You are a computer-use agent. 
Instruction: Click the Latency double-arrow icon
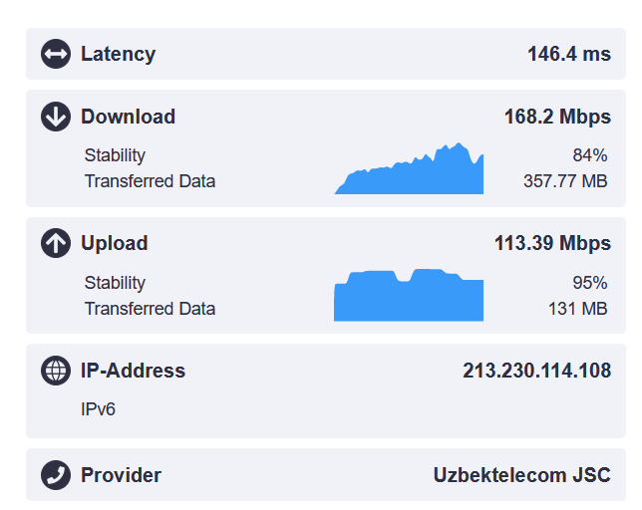point(56,54)
